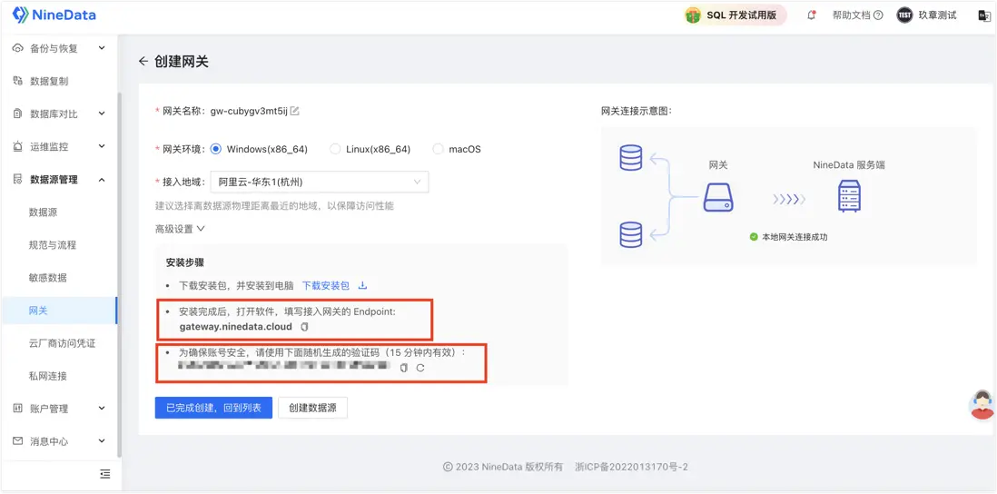Select 网关 submenu item

58,311
